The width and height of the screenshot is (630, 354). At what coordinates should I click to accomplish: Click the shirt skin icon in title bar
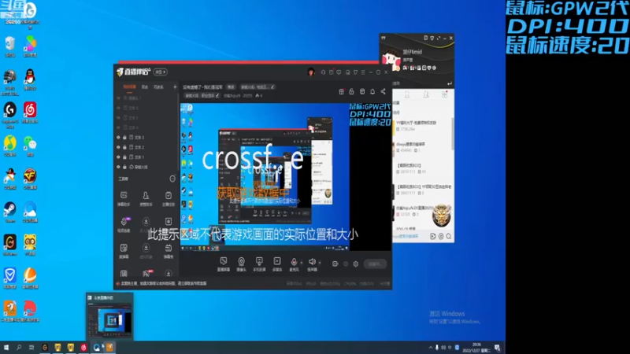point(355,72)
